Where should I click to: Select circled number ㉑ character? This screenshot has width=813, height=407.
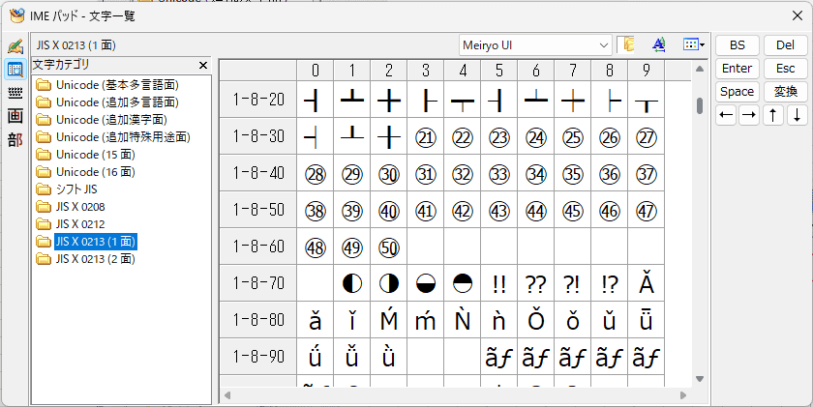(x=426, y=136)
